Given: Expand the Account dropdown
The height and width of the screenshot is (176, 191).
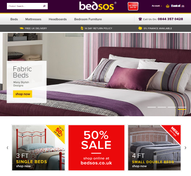Looking at the screenshot, I should point(157,6).
